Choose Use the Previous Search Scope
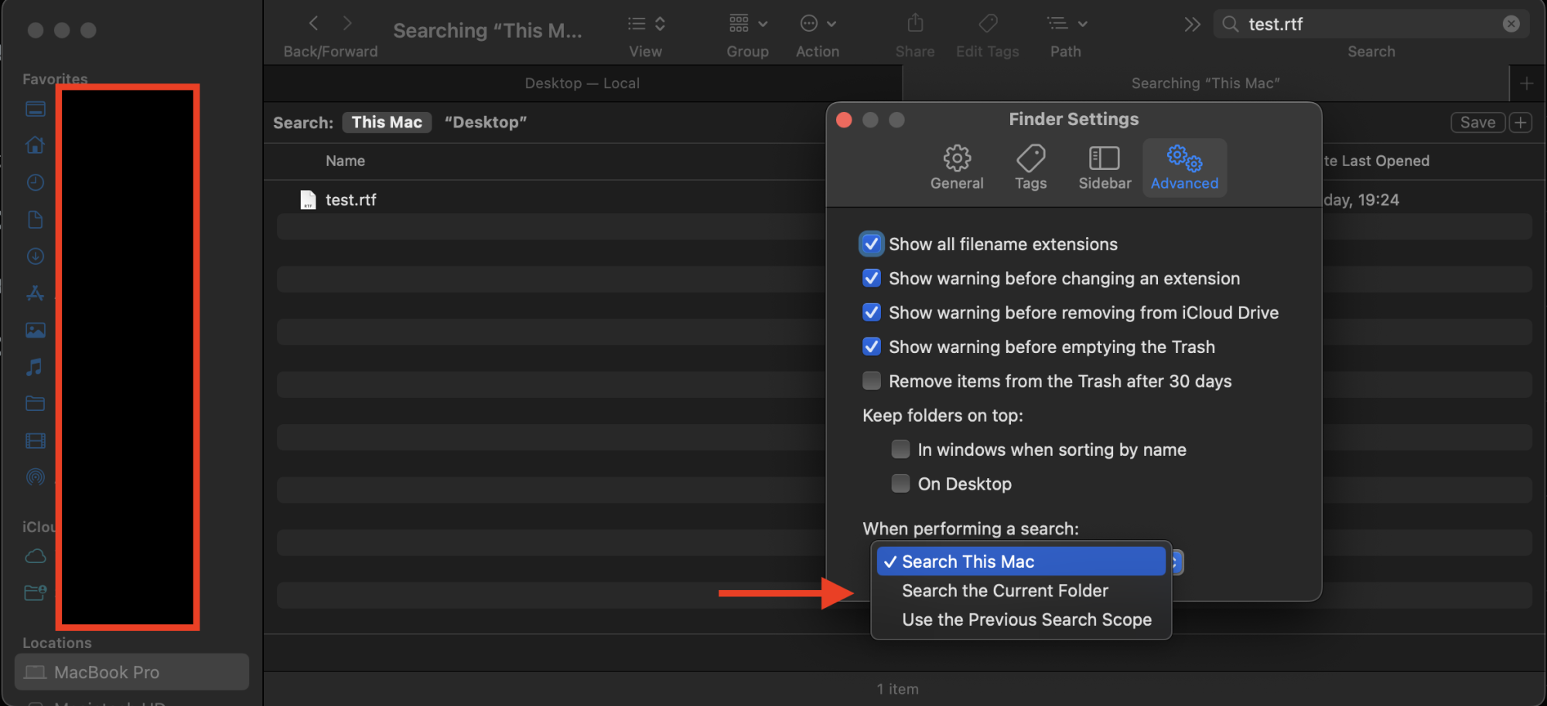 tap(1021, 620)
